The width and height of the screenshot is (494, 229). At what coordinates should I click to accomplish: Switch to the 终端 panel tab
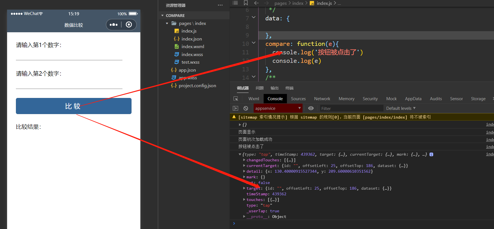289,88
